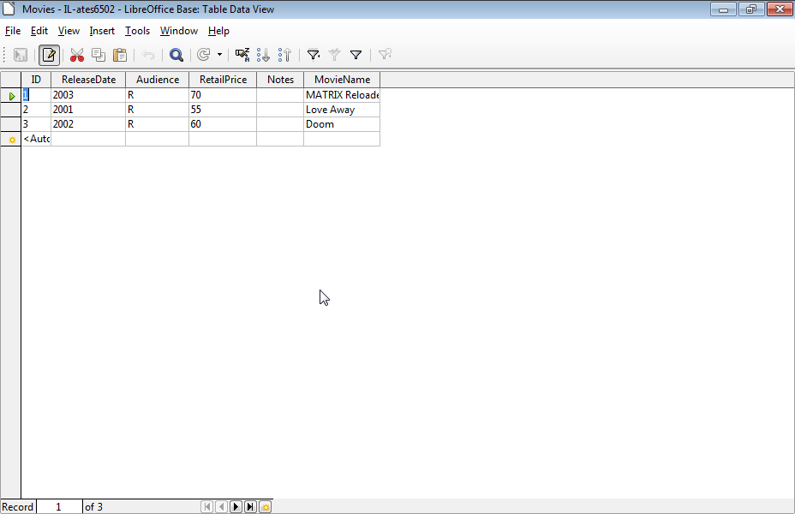Image resolution: width=795 pixels, height=514 pixels.
Task: Click the MATRIX Reloaded movie name cell
Action: click(x=342, y=95)
